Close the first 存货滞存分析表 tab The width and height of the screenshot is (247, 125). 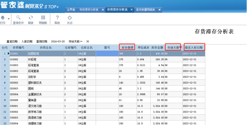[x=103, y=10]
